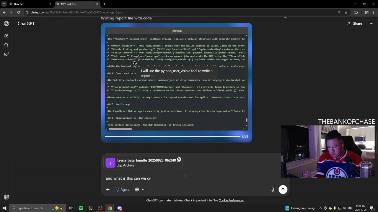378x212 pixels.
Task: Send the message with the arrow button
Action: tap(283, 190)
